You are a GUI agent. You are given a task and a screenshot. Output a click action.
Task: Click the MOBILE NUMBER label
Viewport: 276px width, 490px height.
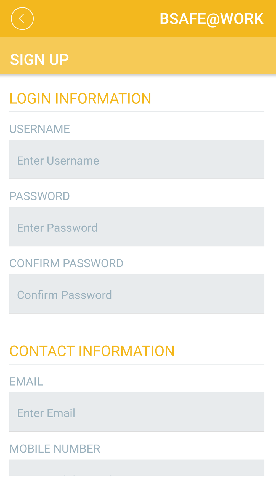coord(55,449)
